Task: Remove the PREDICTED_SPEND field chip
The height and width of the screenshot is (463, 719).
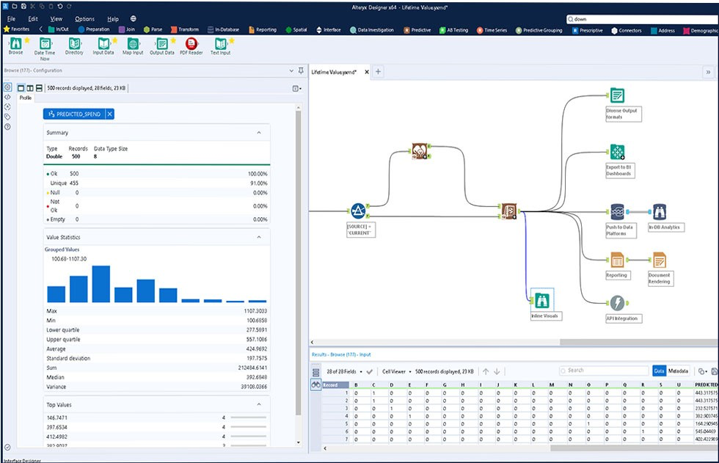Action: pyautogui.click(x=110, y=114)
